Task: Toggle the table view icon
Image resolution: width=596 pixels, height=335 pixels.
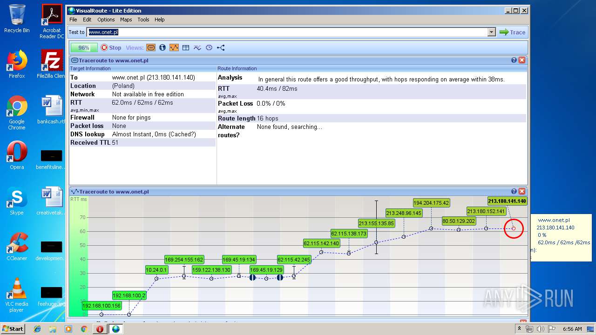Action: (x=186, y=47)
